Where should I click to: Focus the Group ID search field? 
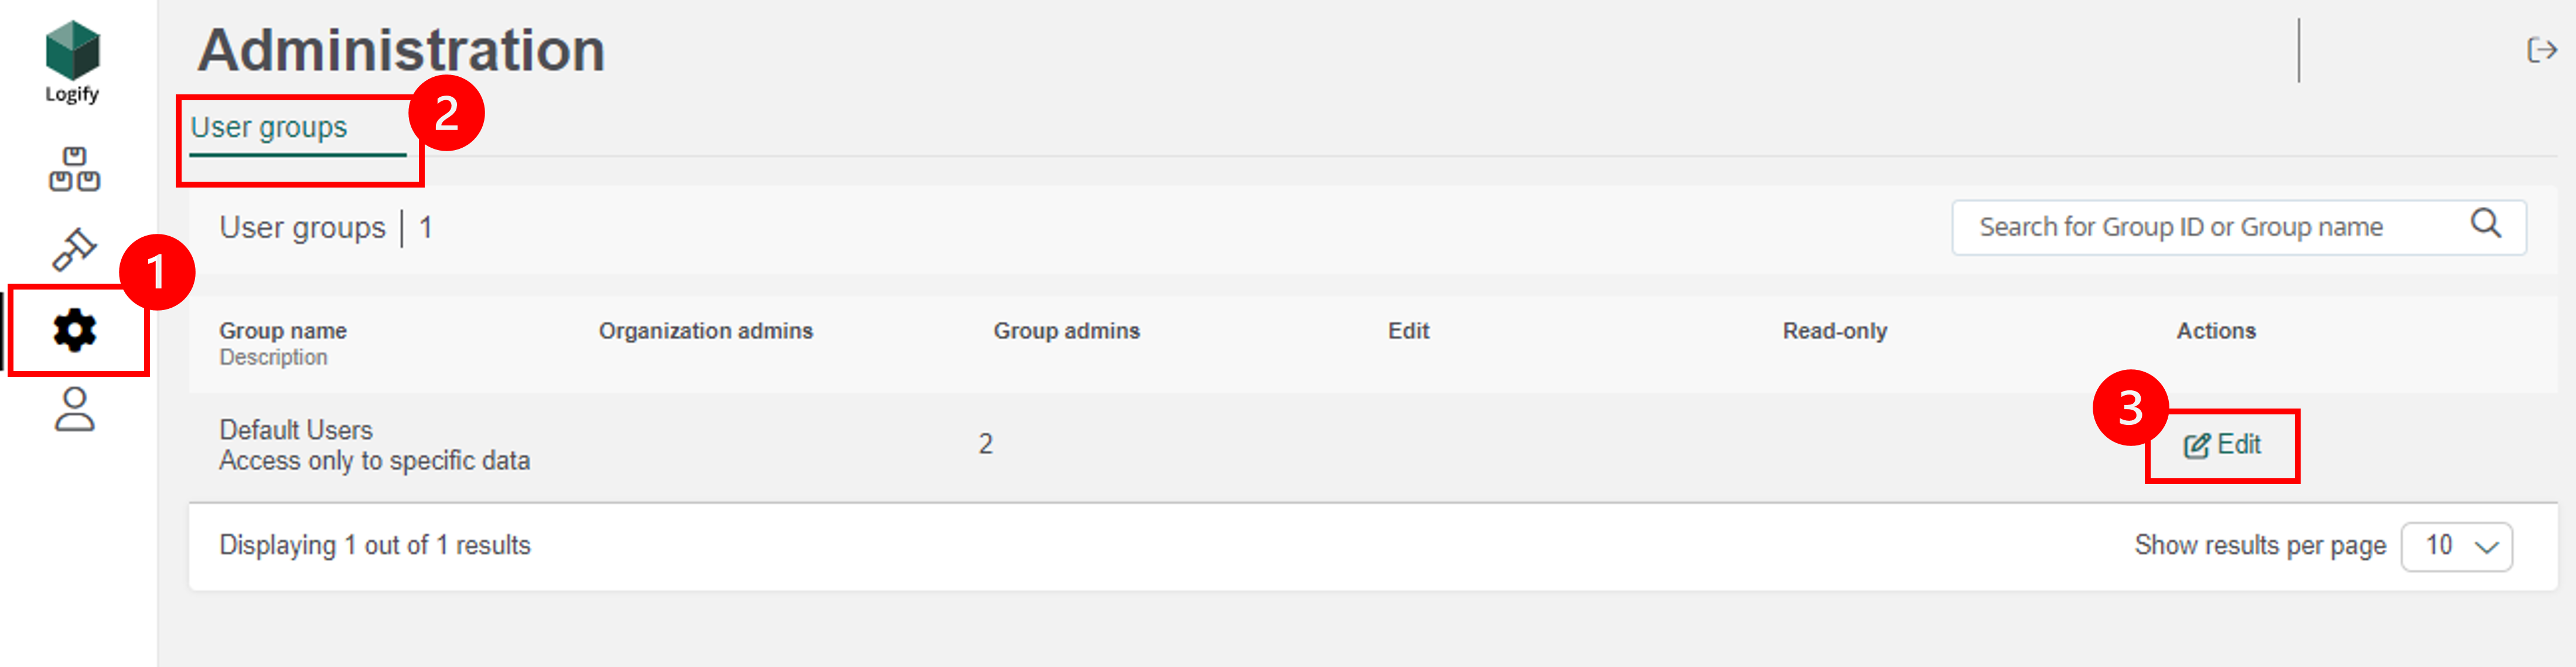tap(2238, 227)
